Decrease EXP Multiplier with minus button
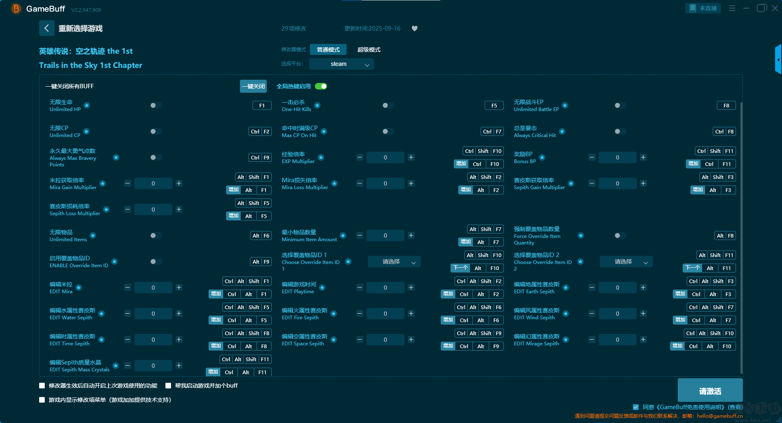 click(x=360, y=157)
